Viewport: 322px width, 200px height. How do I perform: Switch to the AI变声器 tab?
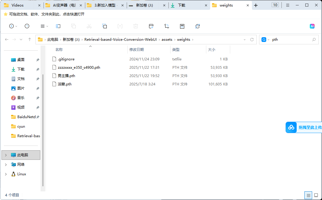(x=64, y=5)
